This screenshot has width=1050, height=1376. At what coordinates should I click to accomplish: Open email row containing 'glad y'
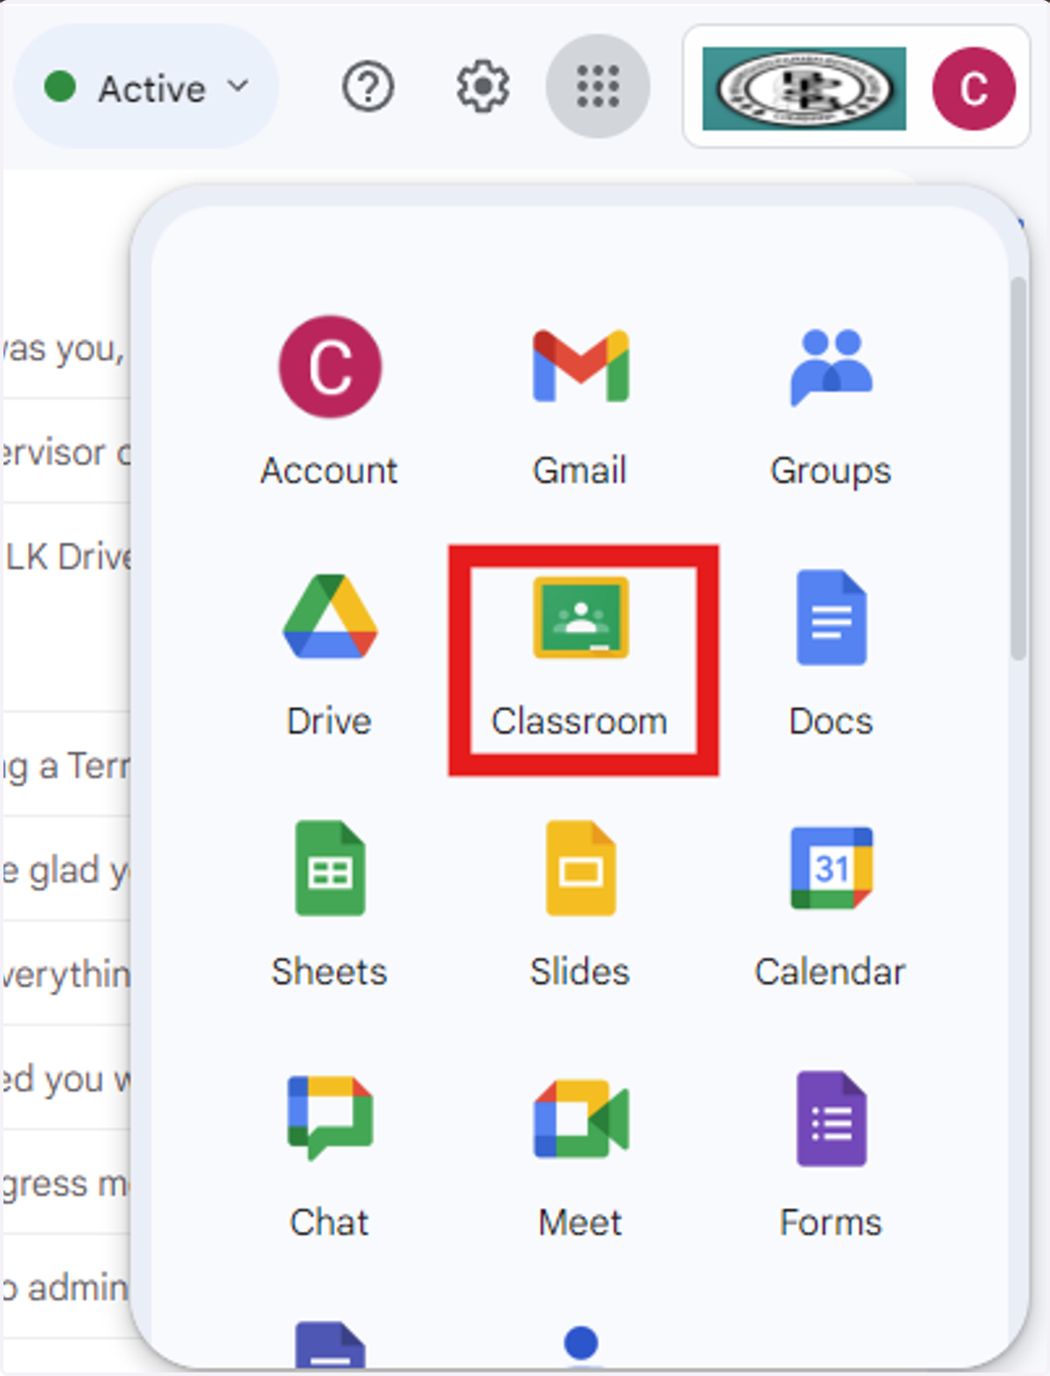[66, 869]
